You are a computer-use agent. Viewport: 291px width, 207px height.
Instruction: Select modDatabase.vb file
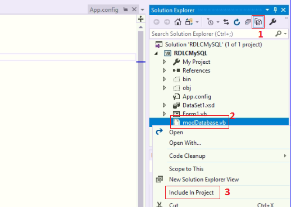point(204,123)
